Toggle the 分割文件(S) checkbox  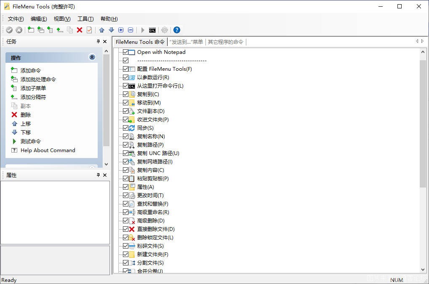tap(125, 263)
